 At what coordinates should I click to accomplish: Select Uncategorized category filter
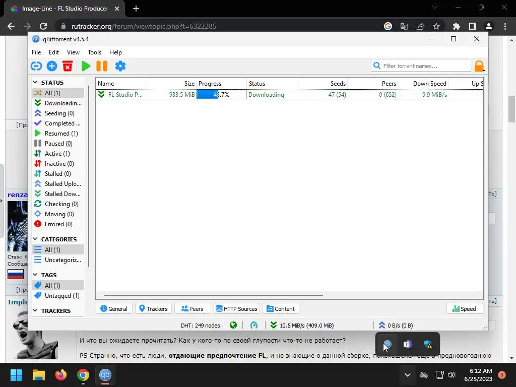(x=58, y=260)
